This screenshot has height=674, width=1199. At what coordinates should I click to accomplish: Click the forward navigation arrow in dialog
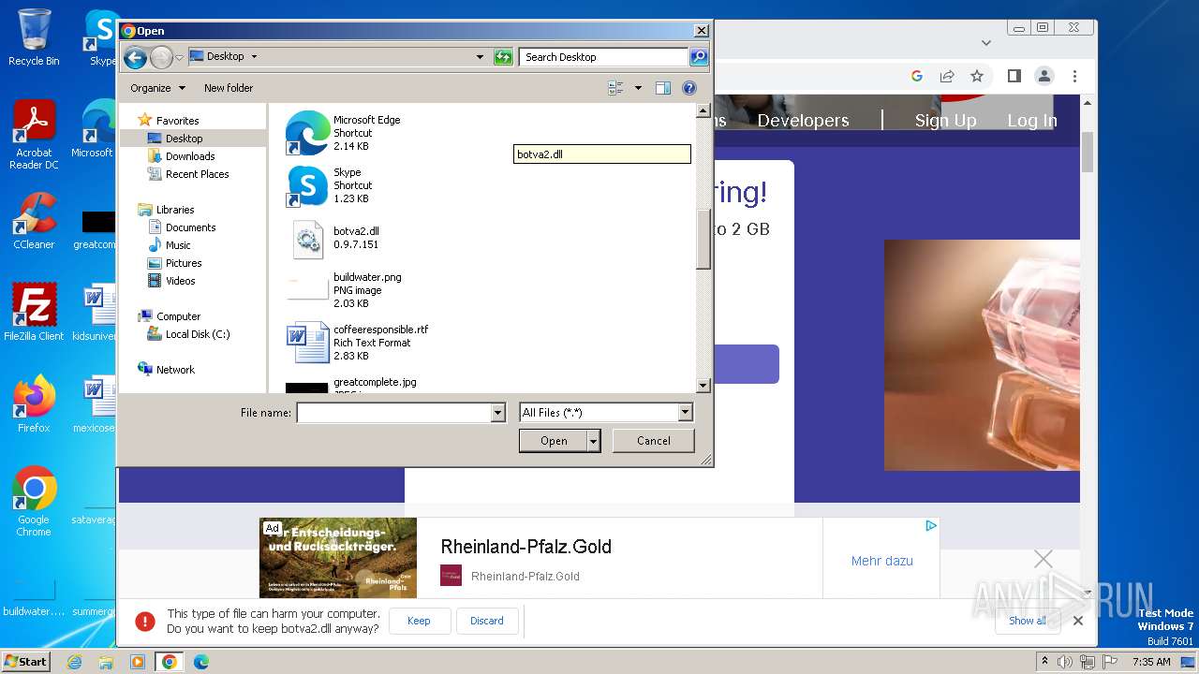click(161, 57)
